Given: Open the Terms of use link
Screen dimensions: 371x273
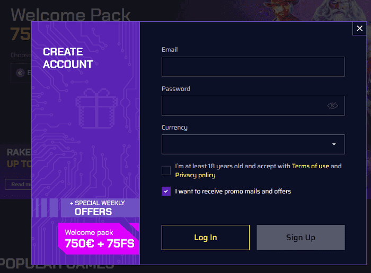Looking at the screenshot, I should click(x=310, y=166).
